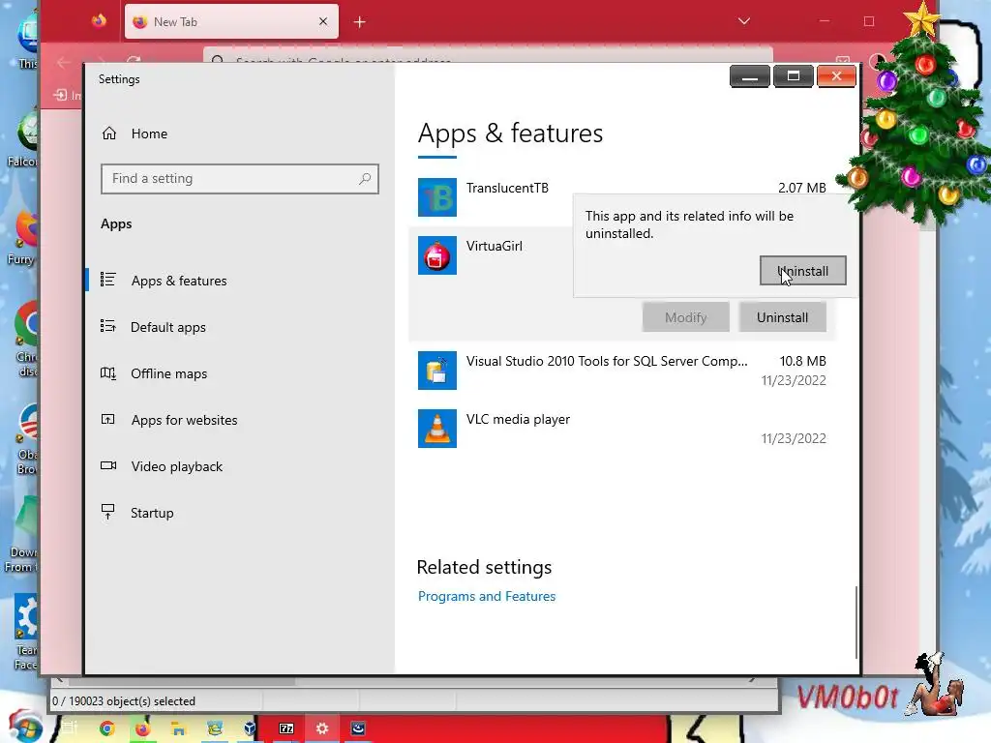Select the New Tab in Firefox

(x=231, y=21)
